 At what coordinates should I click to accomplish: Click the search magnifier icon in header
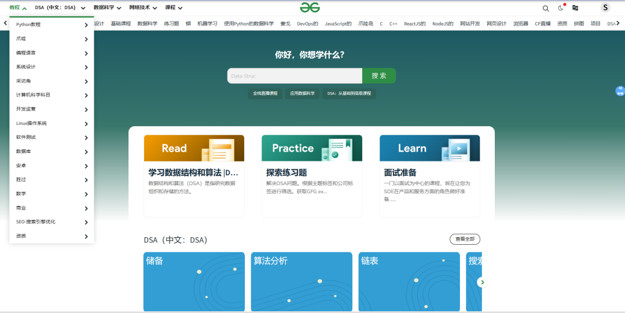tap(546, 8)
